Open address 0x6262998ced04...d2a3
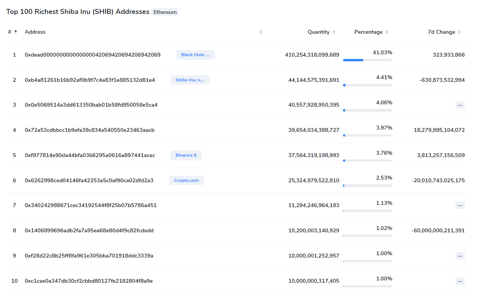Image resolution: width=480 pixels, height=294 pixels. [89, 180]
